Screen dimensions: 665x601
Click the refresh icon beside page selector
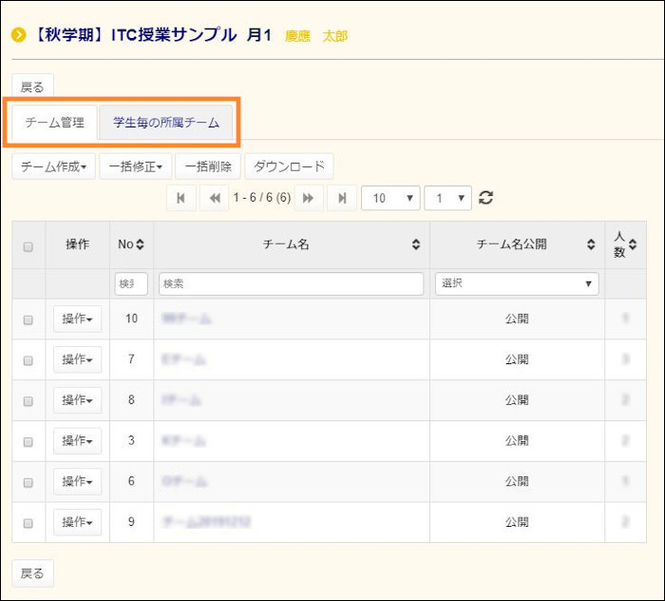tap(486, 198)
